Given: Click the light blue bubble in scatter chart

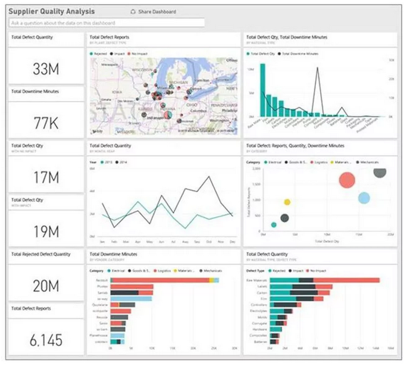Looking at the screenshot, I should [x=364, y=198].
